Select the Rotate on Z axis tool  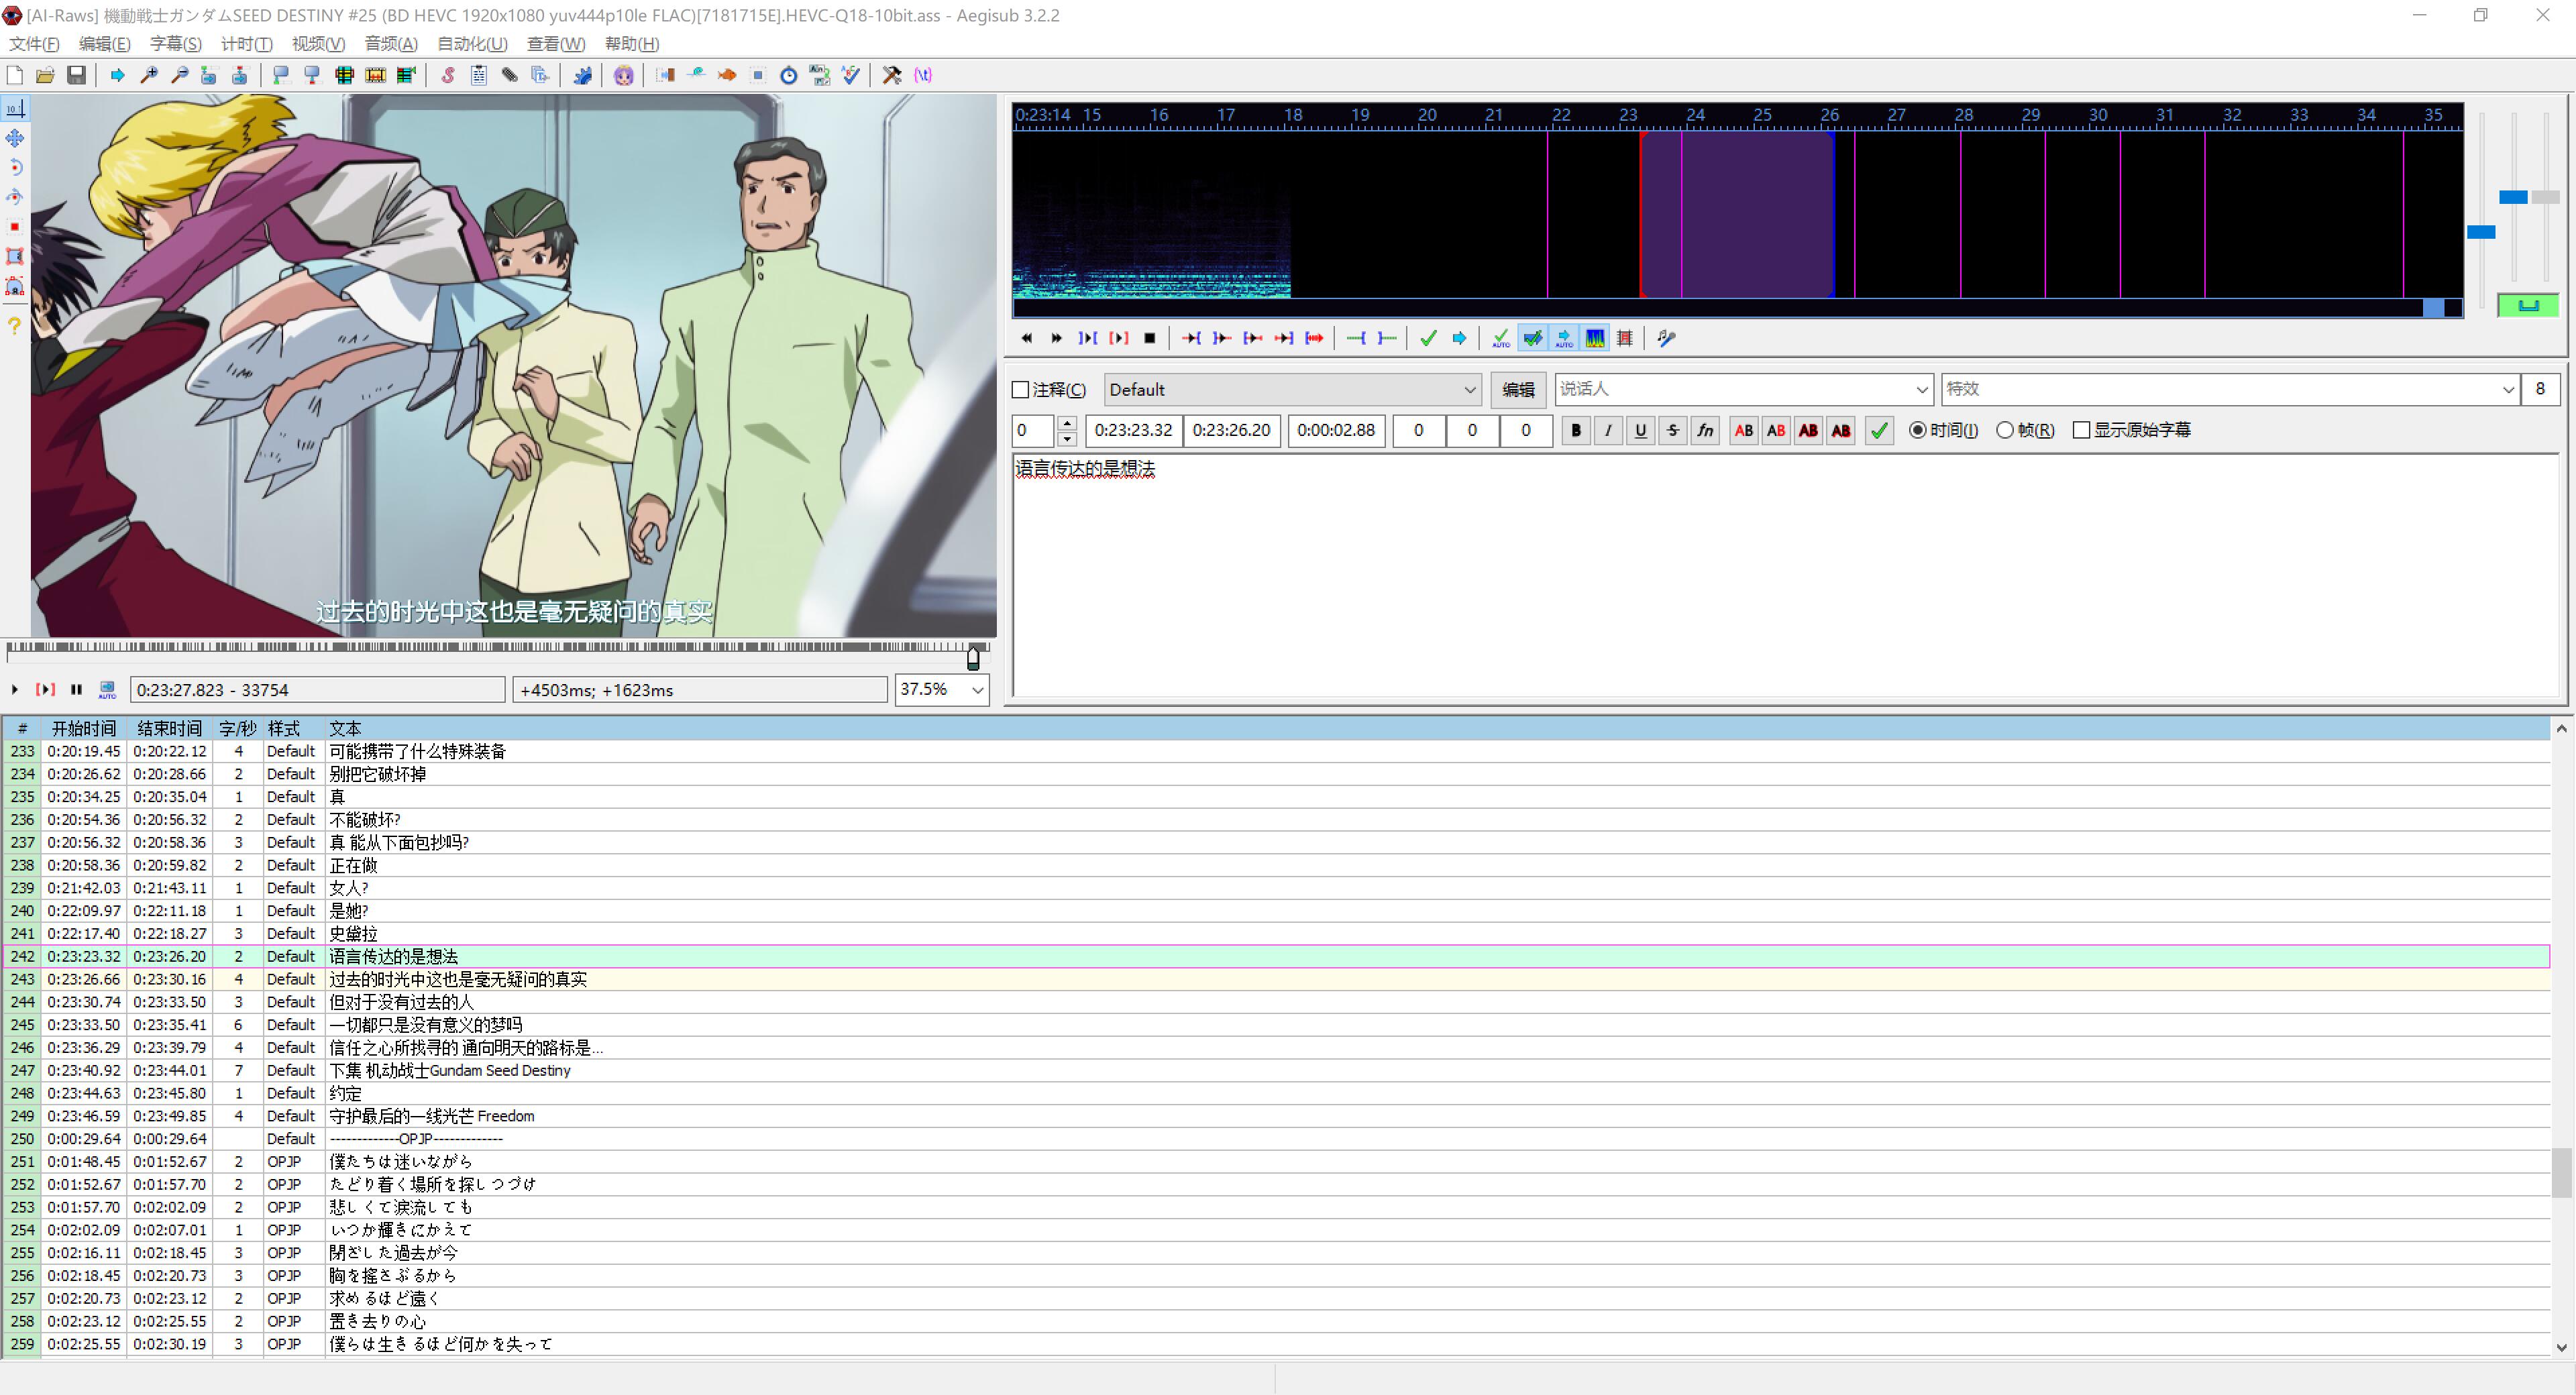pos(15,168)
